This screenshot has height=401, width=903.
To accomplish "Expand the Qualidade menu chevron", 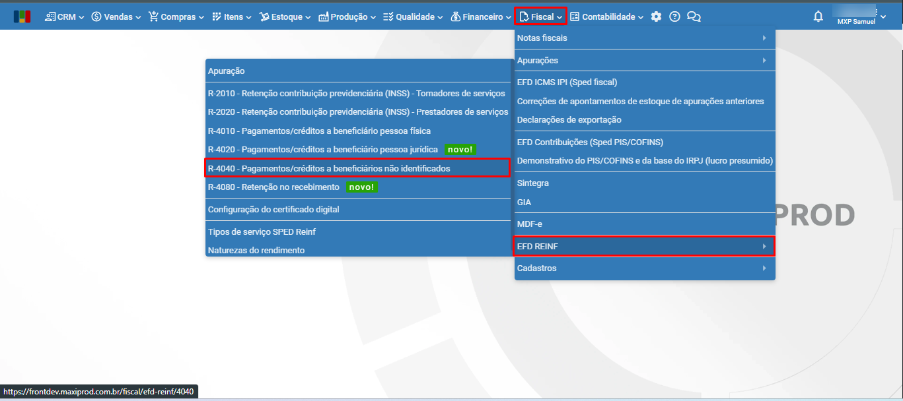I will click(x=441, y=17).
